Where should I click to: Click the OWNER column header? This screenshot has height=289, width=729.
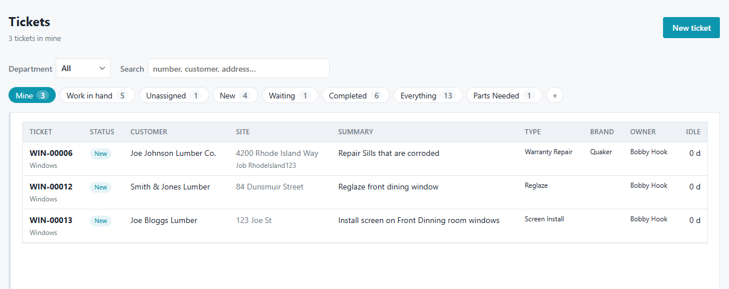click(643, 131)
